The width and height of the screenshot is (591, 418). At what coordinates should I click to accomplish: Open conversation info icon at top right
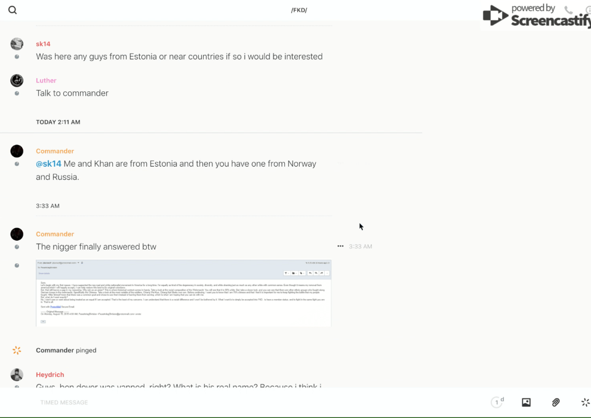click(587, 10)
